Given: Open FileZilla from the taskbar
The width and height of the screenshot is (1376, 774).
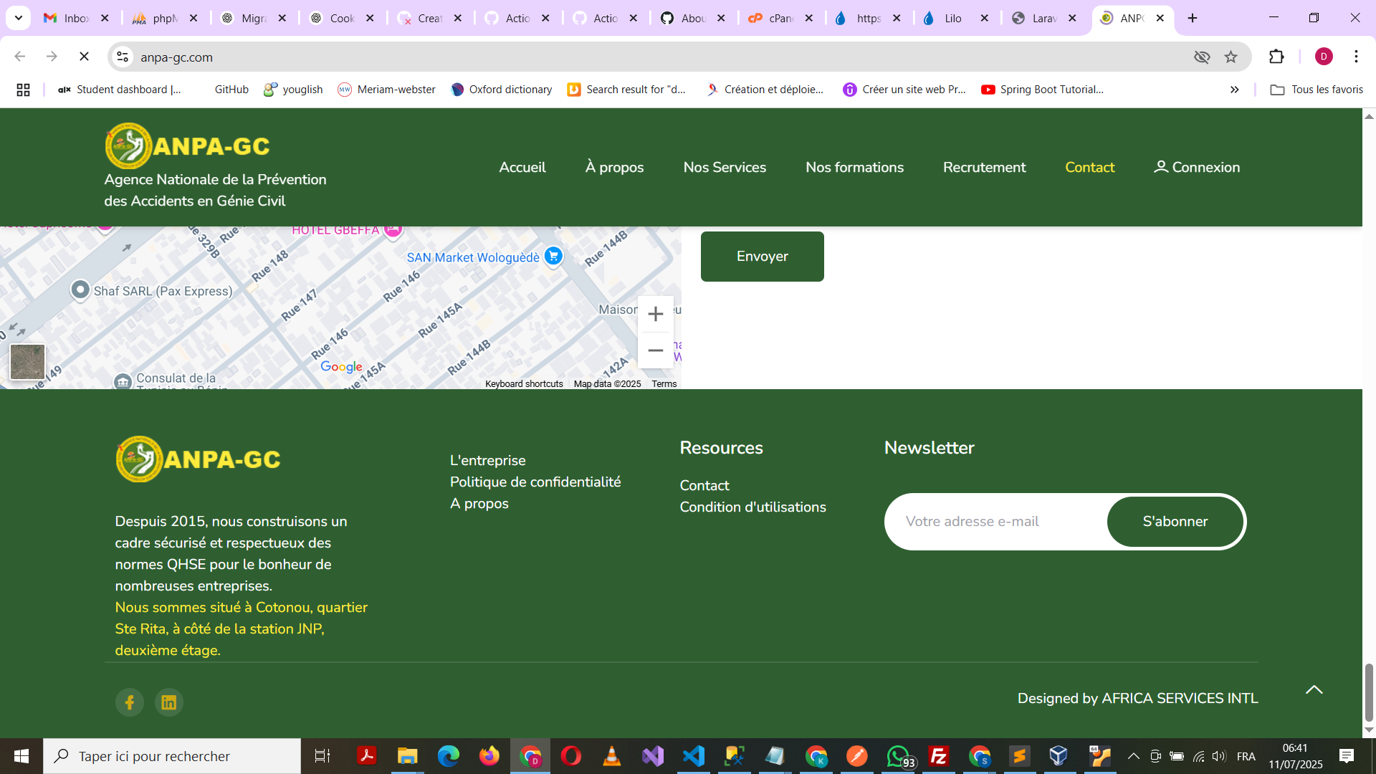Looking at the screenshot, I should coord(938,756).
